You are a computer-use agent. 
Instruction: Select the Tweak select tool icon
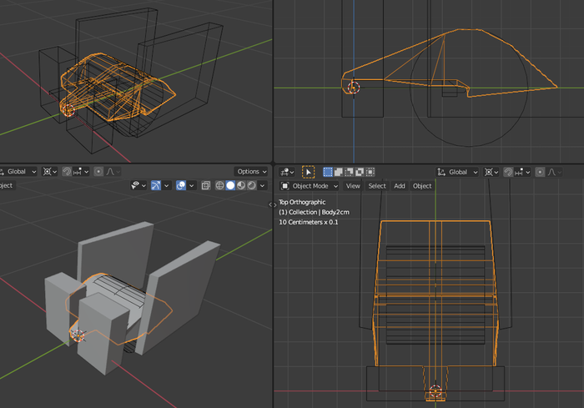(309, 172)
